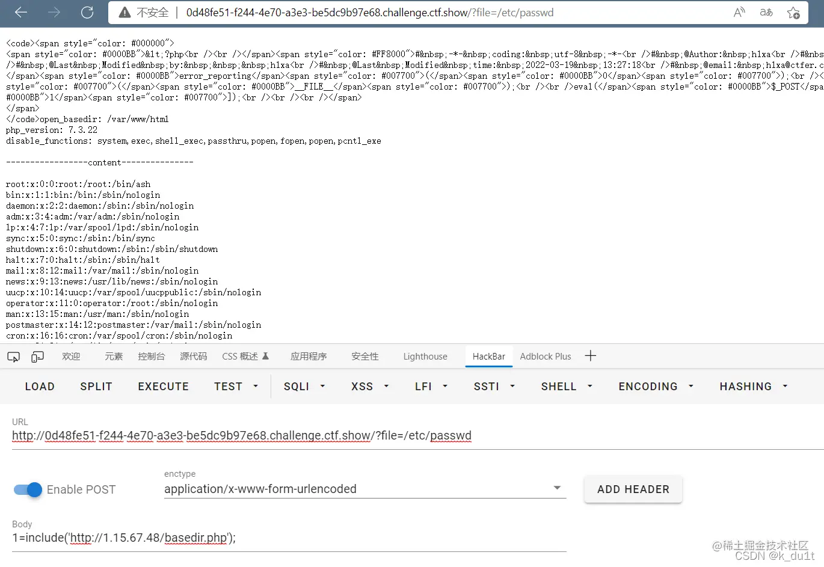Click the uucp:x:10:14 passwd line
Viewport: 824px width, 567px height.
pos(134,292)
